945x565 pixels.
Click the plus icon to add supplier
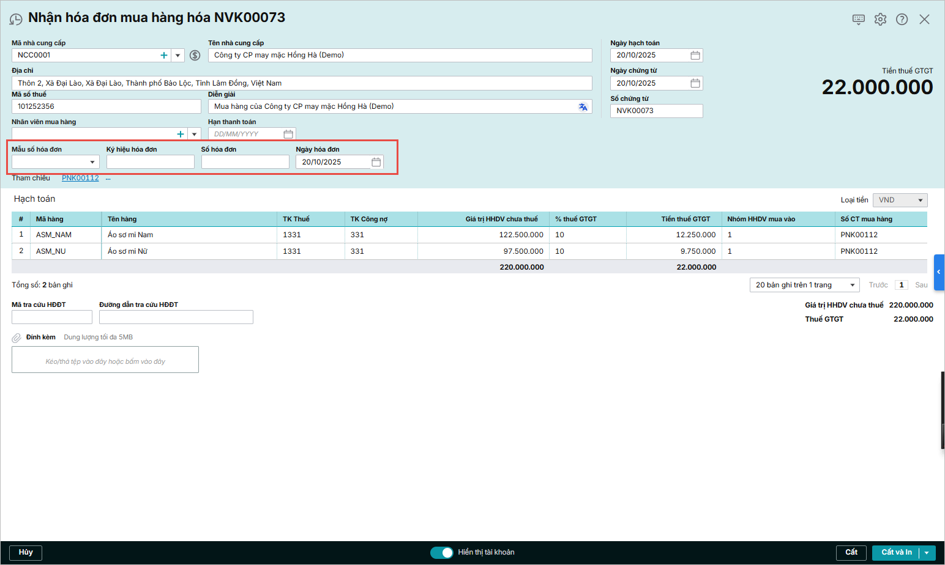[164, 56]
